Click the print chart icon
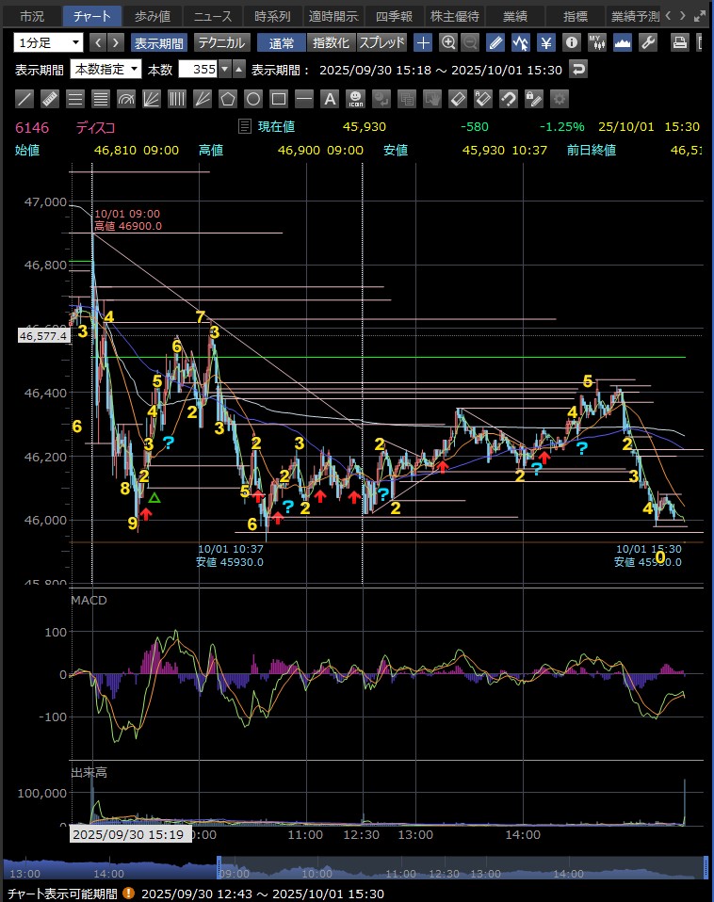The height and width of the screenshot is (902, 714). (x=679, y=42)
